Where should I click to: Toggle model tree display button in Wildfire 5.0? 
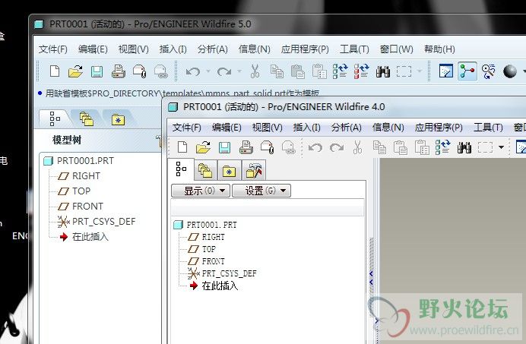tap(467, 71)
